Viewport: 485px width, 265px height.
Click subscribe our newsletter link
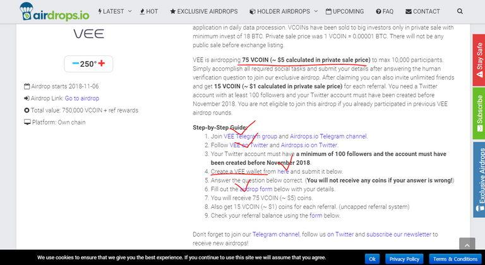398,235
